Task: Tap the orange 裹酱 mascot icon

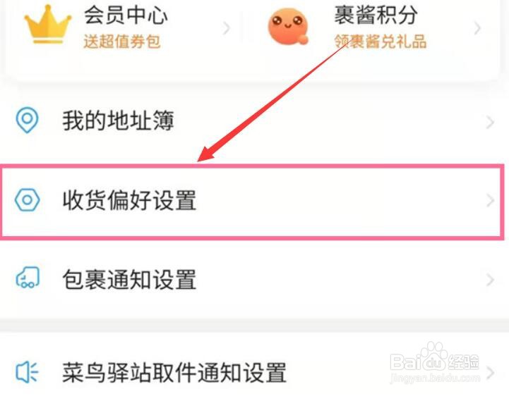Action: [x=288, y=27]
